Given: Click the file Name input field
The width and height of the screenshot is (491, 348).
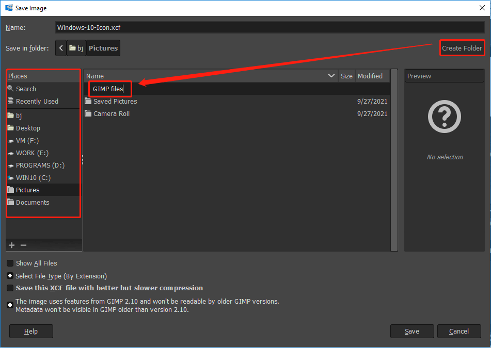Looking at the screenshot, I should click(x=268, y=28).
